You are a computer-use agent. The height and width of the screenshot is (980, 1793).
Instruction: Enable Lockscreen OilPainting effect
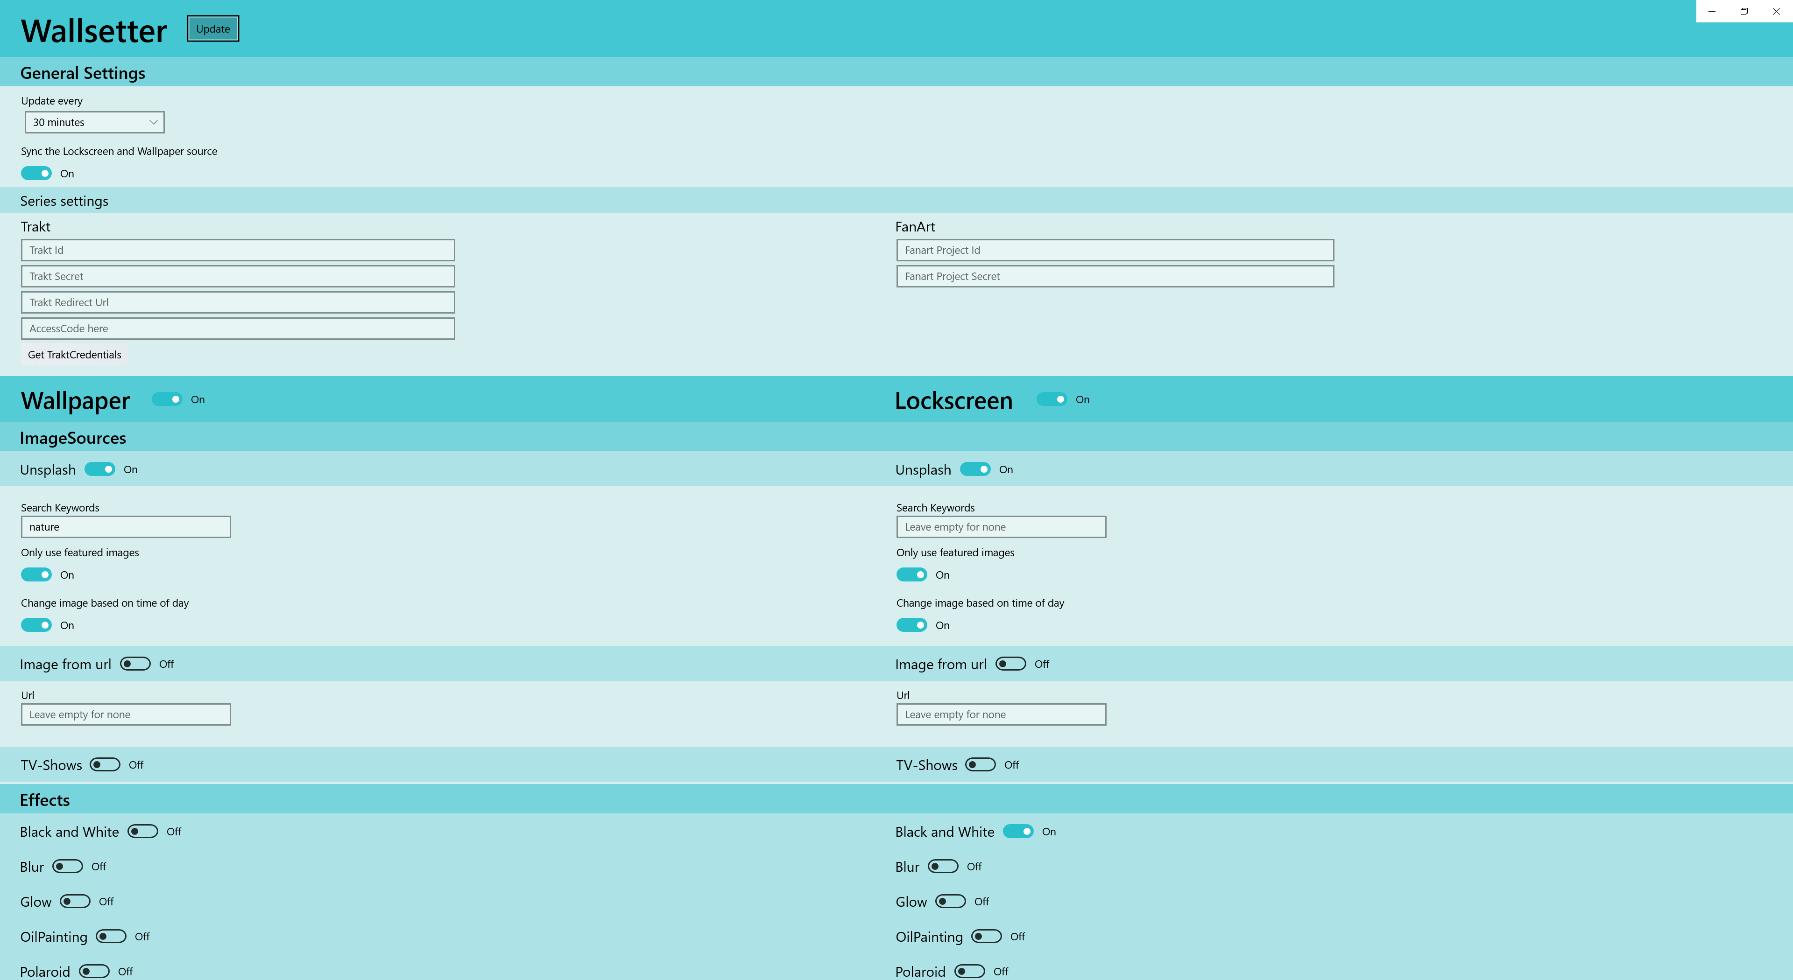pos(986,937)
